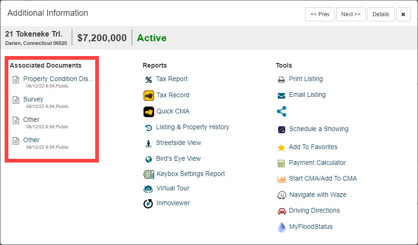Click the Tax Report percent icon
Viewport: 418px width, 245px height.
tap(149, 80)
